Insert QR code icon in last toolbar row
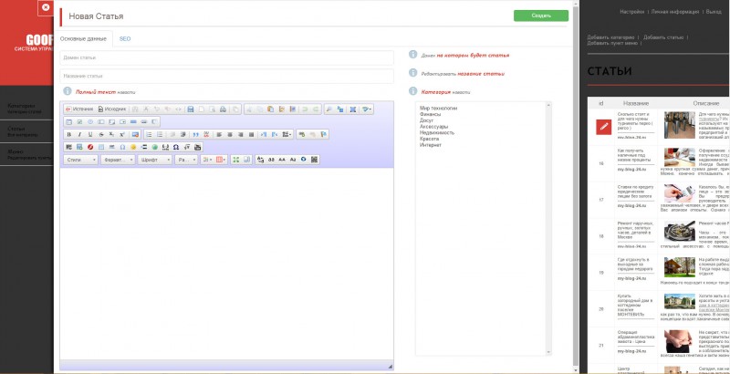Screen dimensions: 730x374 (314, 160)
